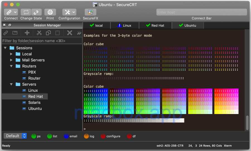
Task: Switch to the Linux tab
Action: 124,25
